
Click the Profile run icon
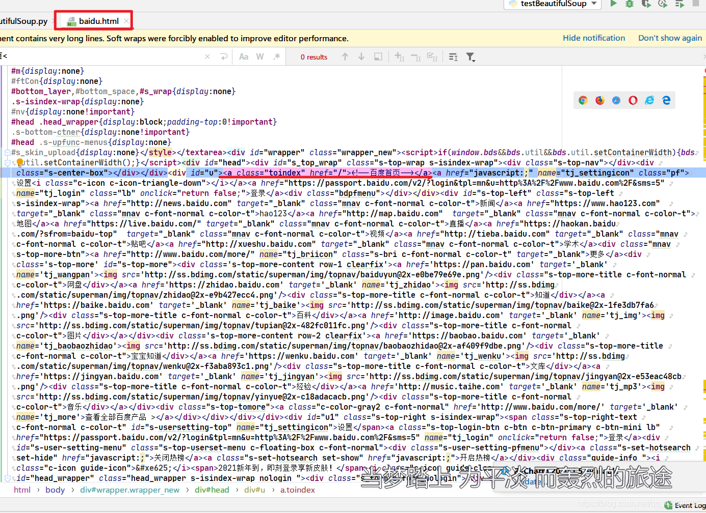[x=663, y=4]
